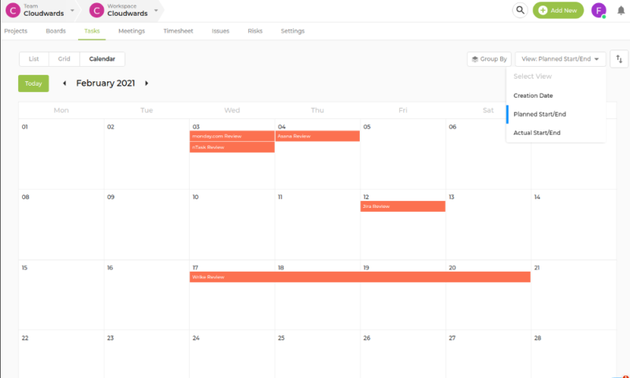Click the notifications bell icon
The height and width of the screenshot is (378, 630).
point(621,10)
